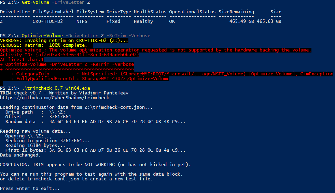
Task: Click the Get-Volume command text
Action: pyautogui.click(x=35, y=2)
